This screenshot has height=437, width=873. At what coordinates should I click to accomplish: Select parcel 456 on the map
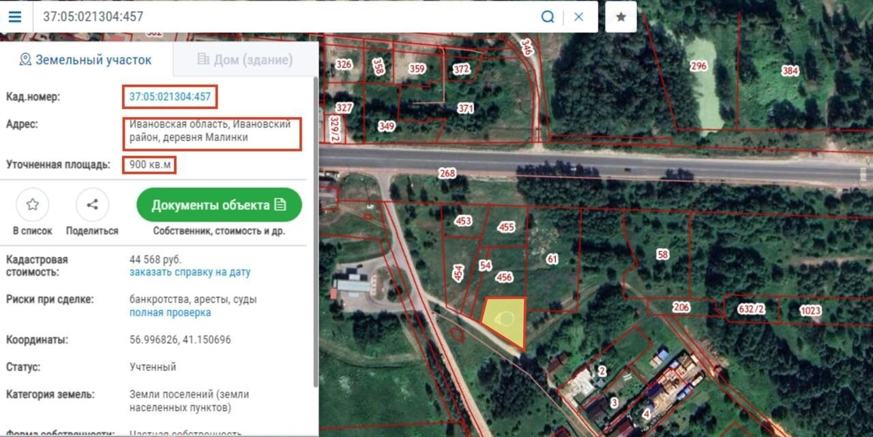(x=504, y=277)
